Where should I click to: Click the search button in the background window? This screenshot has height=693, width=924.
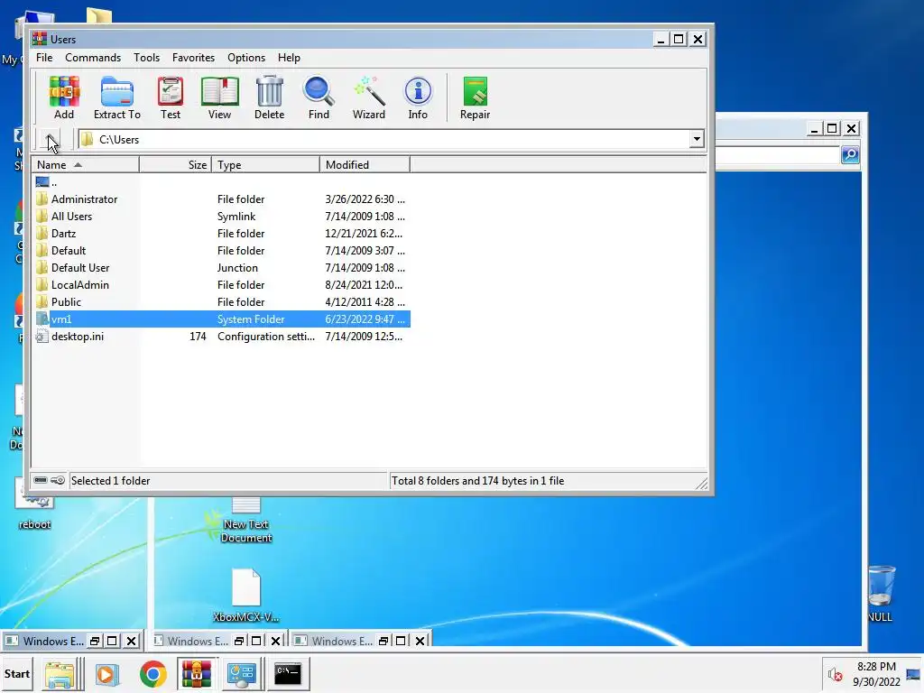(x=850, y=155)
